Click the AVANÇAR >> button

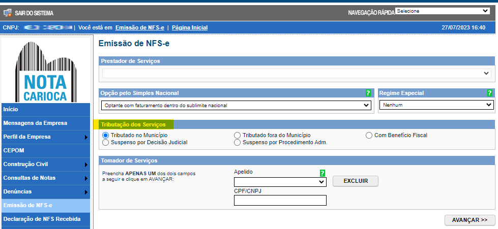point(469,220)
